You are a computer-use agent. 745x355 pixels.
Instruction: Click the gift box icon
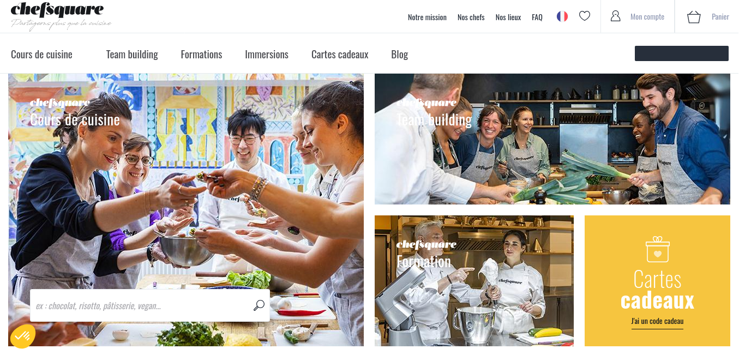coord(657,249)
